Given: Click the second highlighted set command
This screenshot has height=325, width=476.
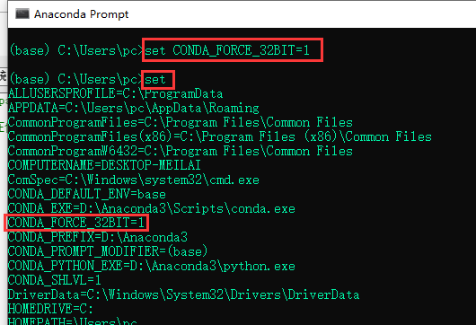Looking at the screenshot, I should 155,80.
